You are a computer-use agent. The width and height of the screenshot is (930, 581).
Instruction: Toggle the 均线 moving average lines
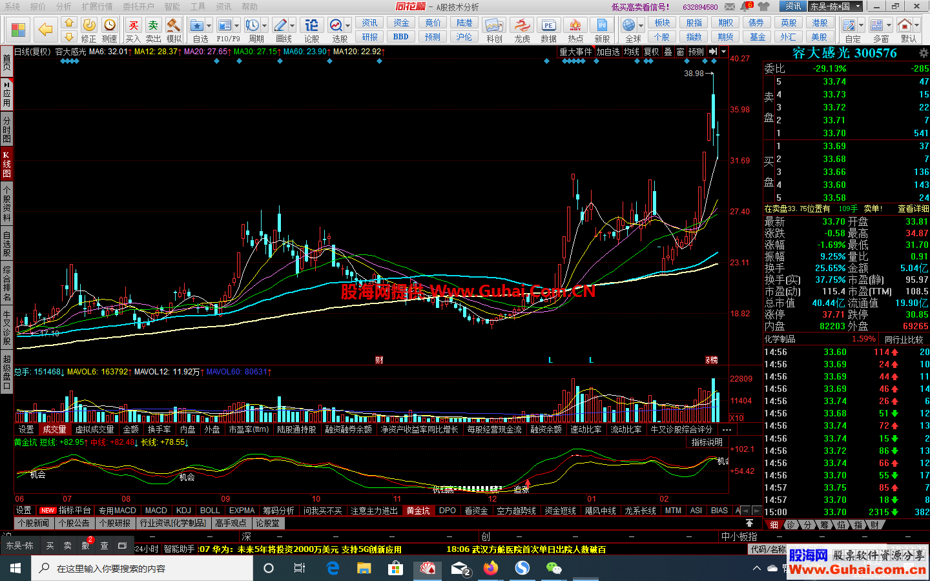[632, 52]
